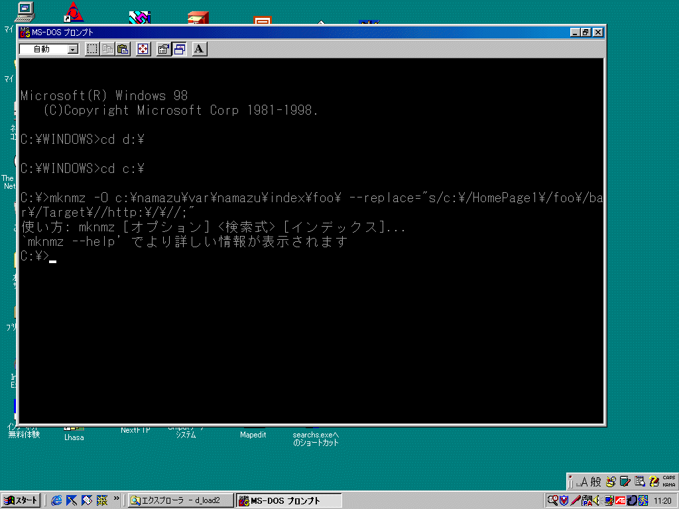Image resolution: width=679 pixels, height=509 pixels.
Task: Open the IME help question mark icon
Action: (654, 482)
